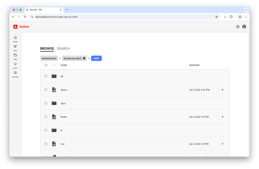Toggle the select-all checkbox in header
Viewport: 259px width, 169px height.
pos(46,65)
